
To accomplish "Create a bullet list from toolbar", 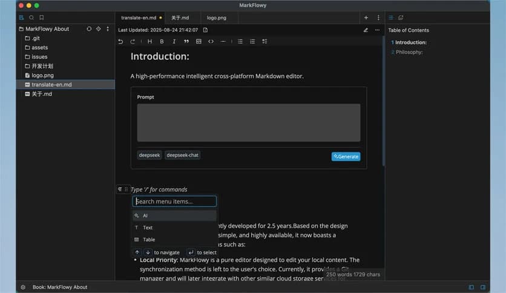I will pyautogui.click(x=240, y=42).
